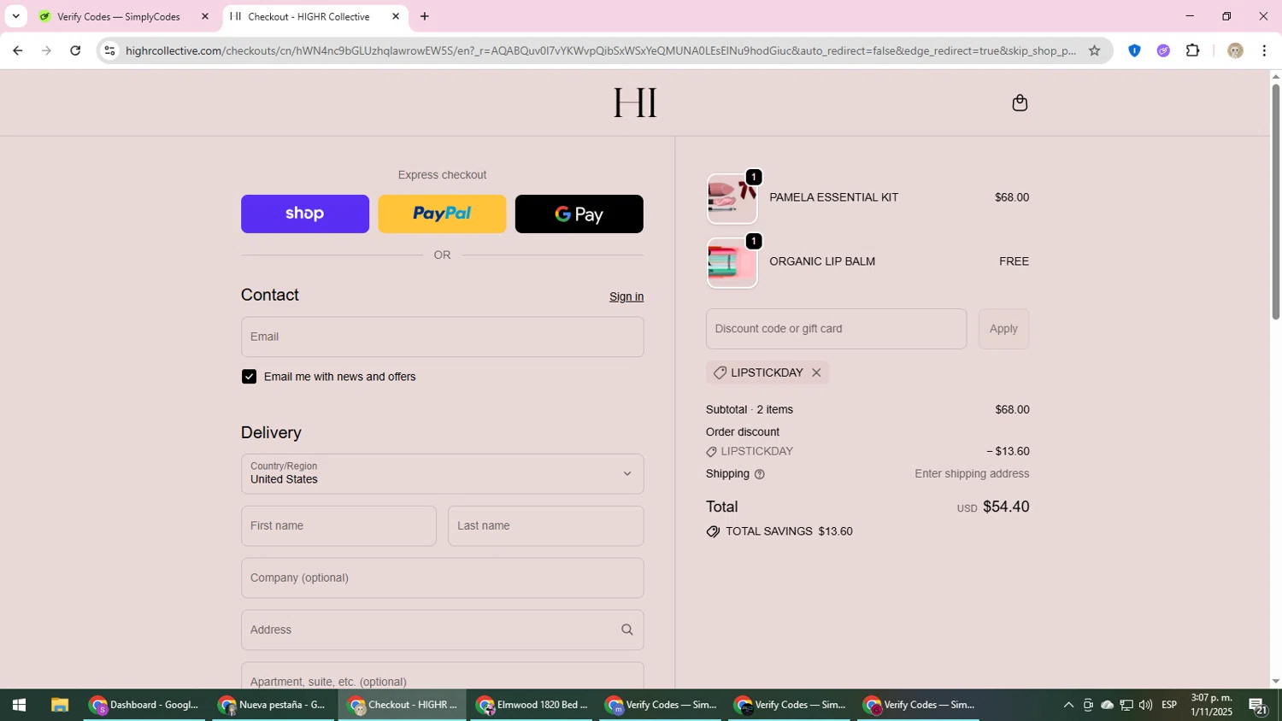Image resolution: width=1282 pixels, height=721 pixels.
Task: Click the HIGHR Collective logo
Action: pyautogui.click(x=635, y=103)
